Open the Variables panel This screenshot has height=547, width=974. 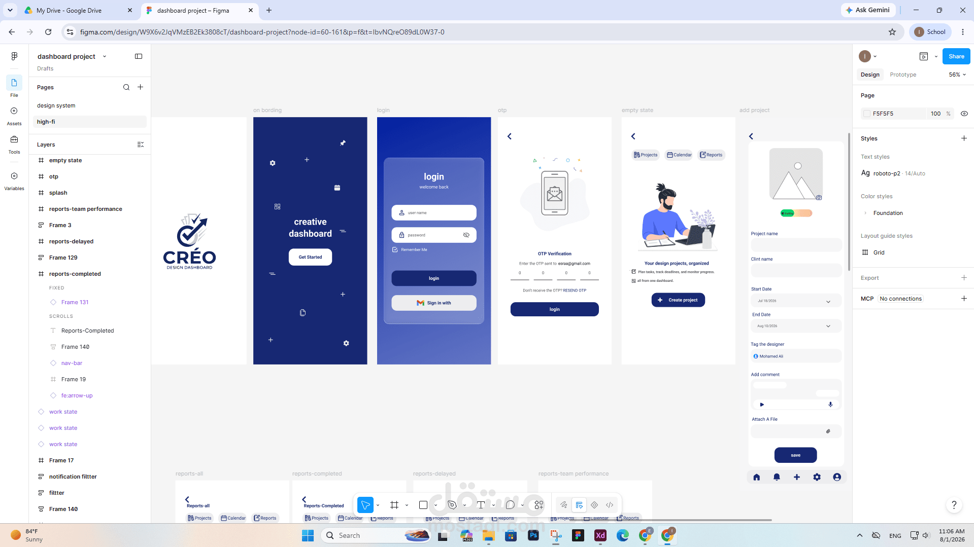point(14,180)
